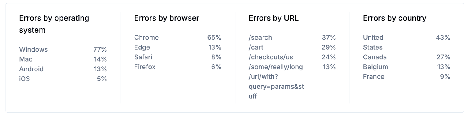Click the Edge browser entry
The height and width of the screenshot is (116, 472).
(x=178, y=47)
